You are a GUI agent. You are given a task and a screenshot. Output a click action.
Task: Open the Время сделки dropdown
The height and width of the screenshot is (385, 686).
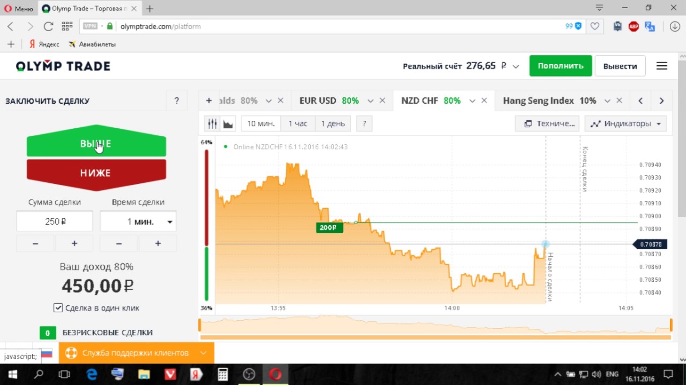pyautogui.click(x=138, y=221)
